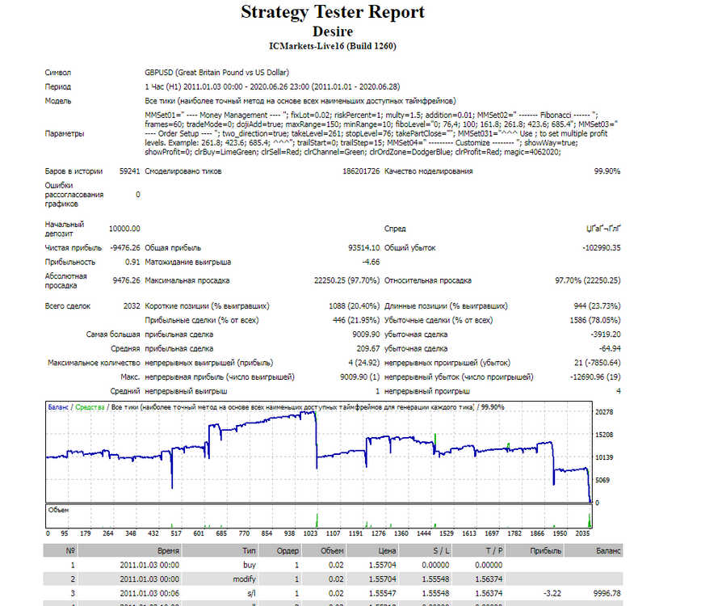Click the 'Объем' label in volume chart
701x606 pixels.
(59, 510)
